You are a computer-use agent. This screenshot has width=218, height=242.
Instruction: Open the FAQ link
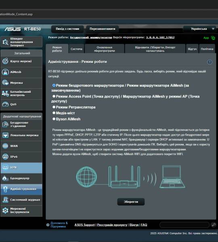(x=144, y=225)
